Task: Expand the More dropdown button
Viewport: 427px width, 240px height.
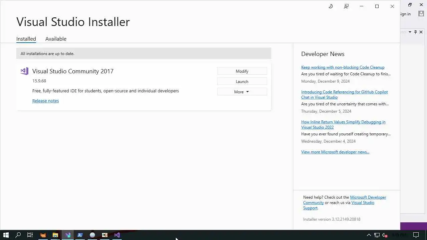Action: [x=242, y=92]
